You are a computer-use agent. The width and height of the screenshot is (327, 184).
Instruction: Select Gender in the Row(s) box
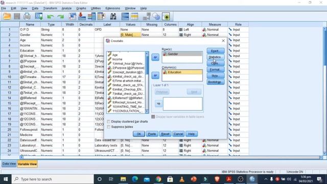coord(182,54)
